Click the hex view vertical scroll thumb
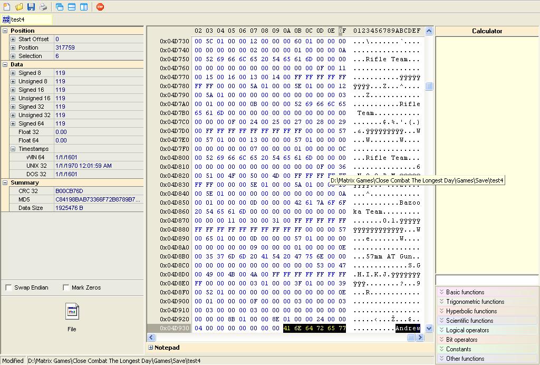The image size is (540, 365). click(x=429, y=86)
